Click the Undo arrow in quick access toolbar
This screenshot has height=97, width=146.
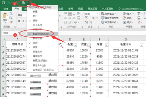pyautogui.click(x=9, y=3)
